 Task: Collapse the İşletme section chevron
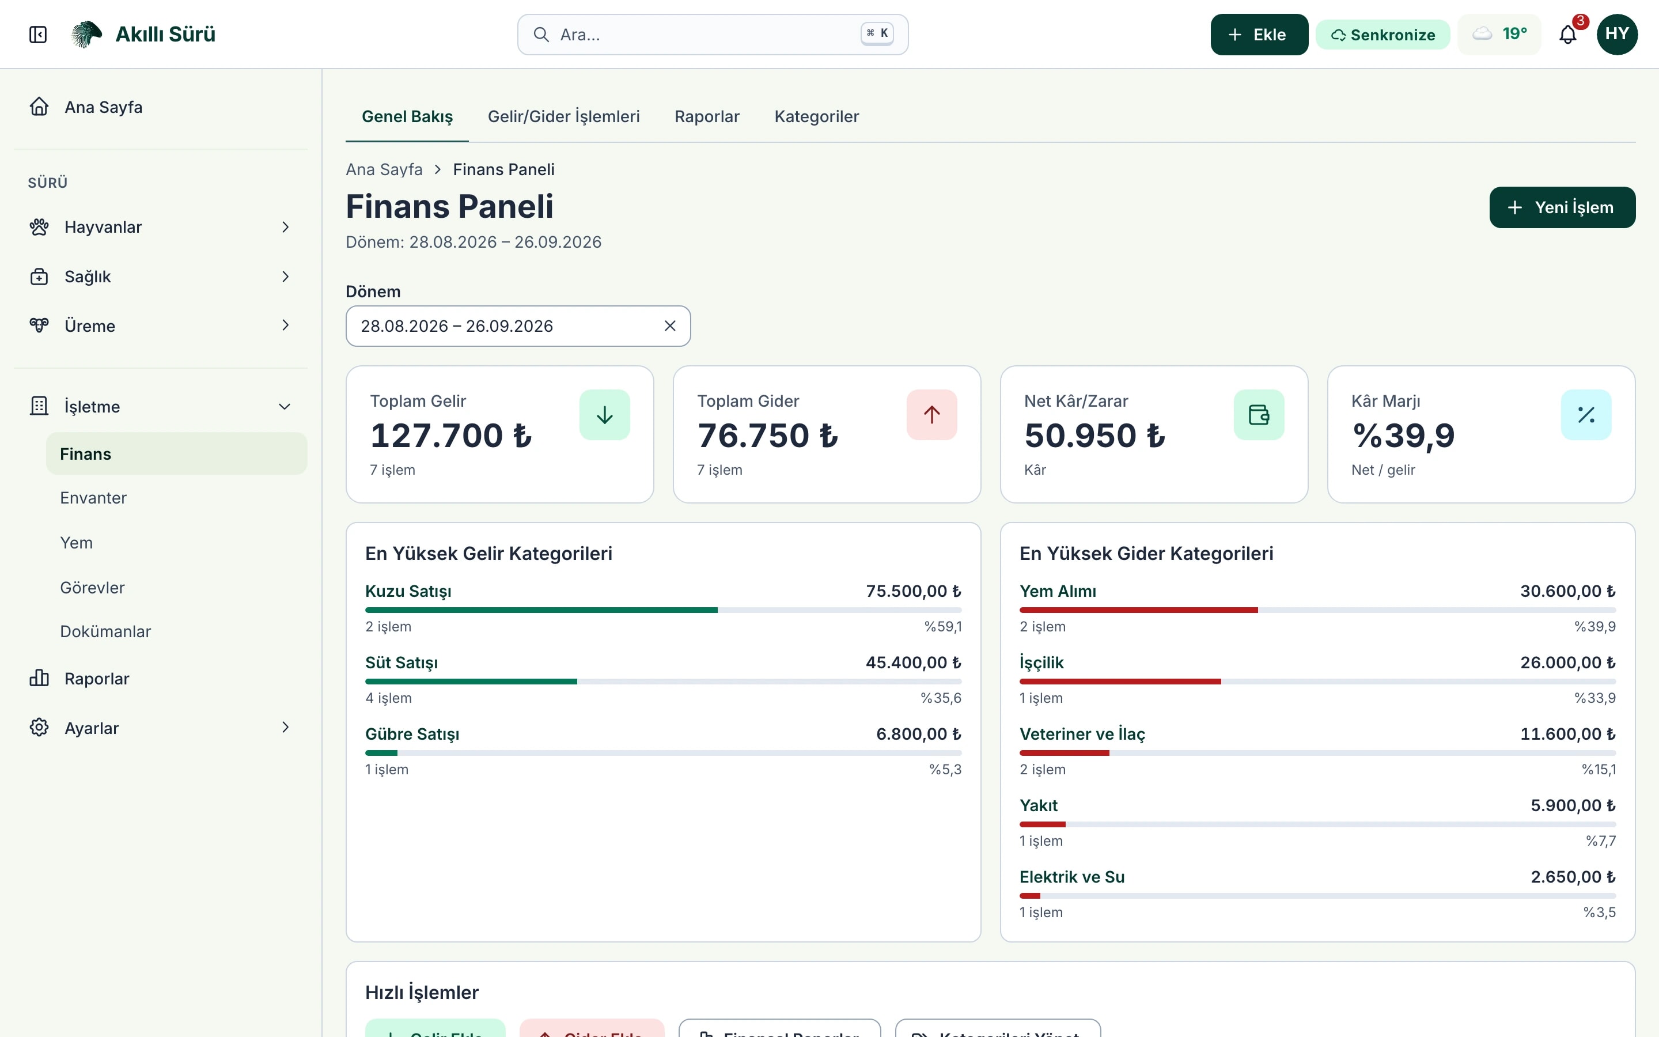[285, 407]
